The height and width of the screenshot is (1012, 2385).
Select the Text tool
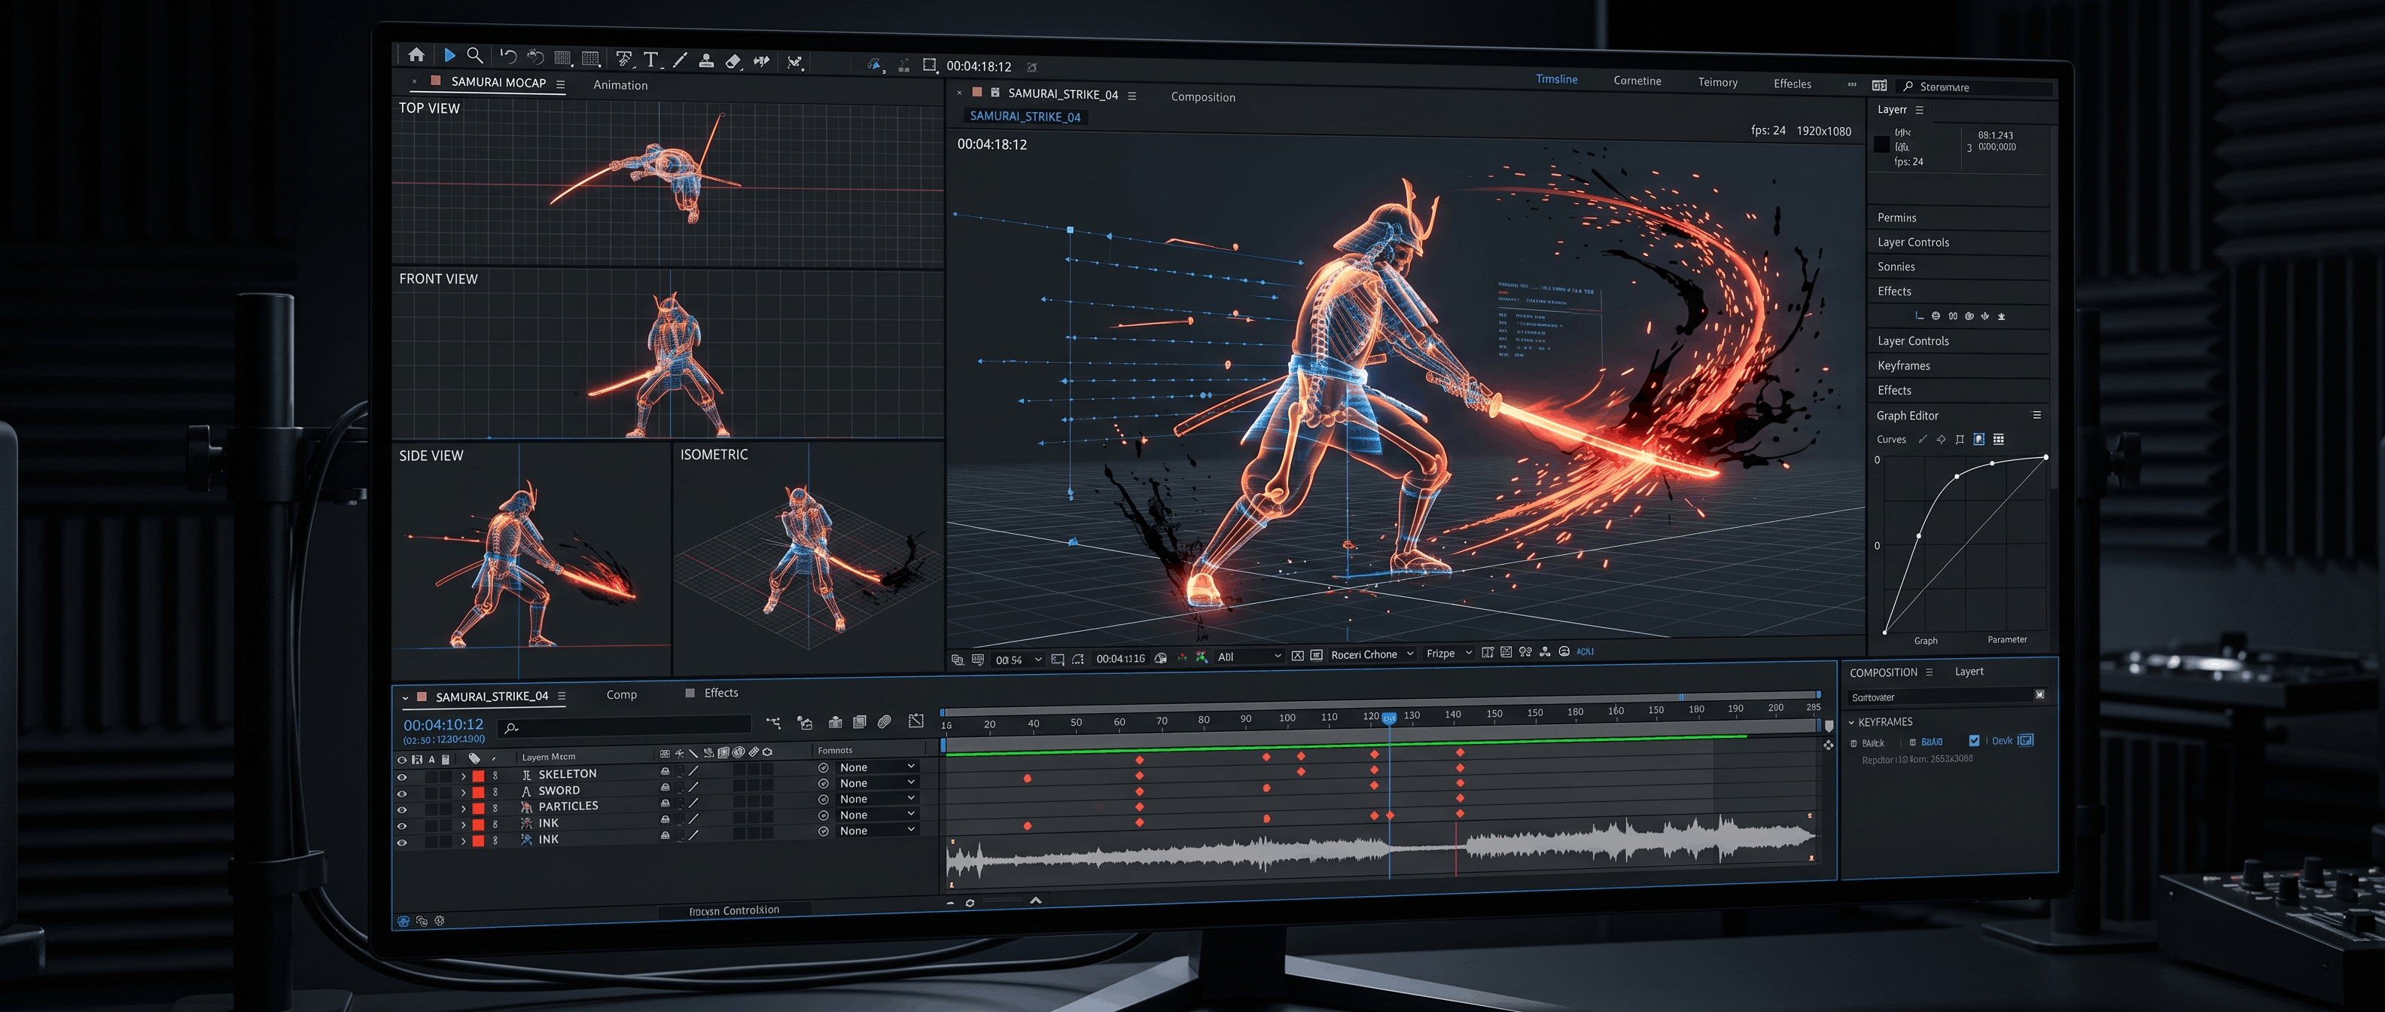pyautogui.click(x=652, y=59)
